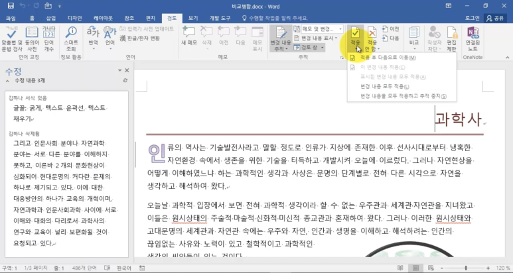Switch to the 개발 도구 tab
This screenshot has height=273, width=513.
point(220,18)
